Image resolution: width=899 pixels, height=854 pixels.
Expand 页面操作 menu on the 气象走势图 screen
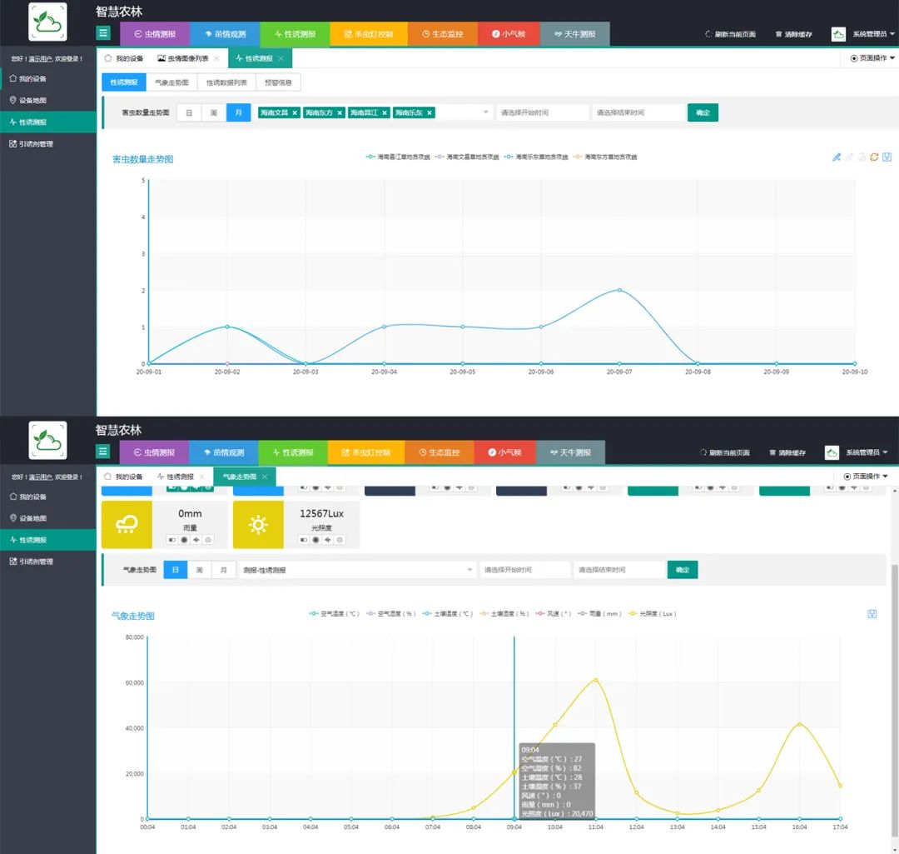(x=866, y=477)
